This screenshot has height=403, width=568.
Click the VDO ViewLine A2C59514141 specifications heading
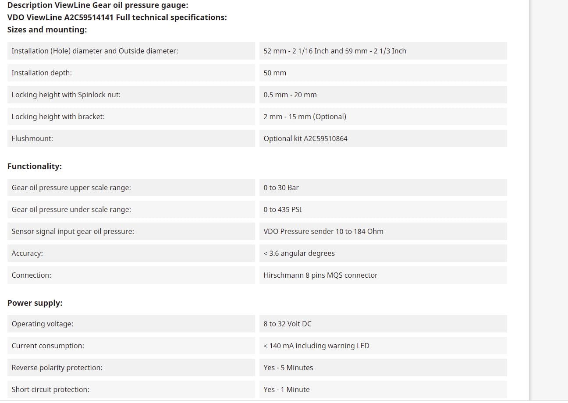coord(117,18)
